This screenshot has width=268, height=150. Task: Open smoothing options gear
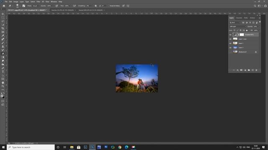(96, 6)
